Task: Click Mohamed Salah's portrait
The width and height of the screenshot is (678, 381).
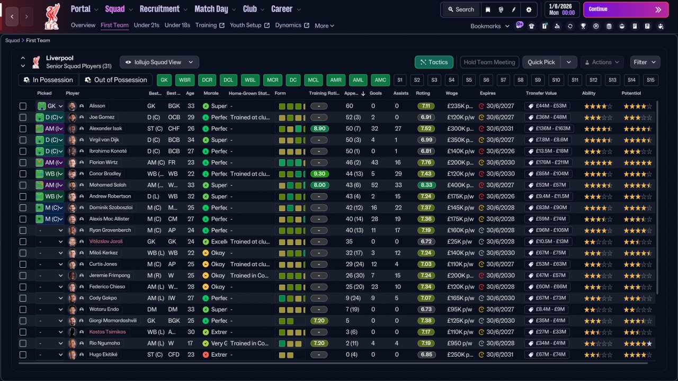Action: coord(72,185)
